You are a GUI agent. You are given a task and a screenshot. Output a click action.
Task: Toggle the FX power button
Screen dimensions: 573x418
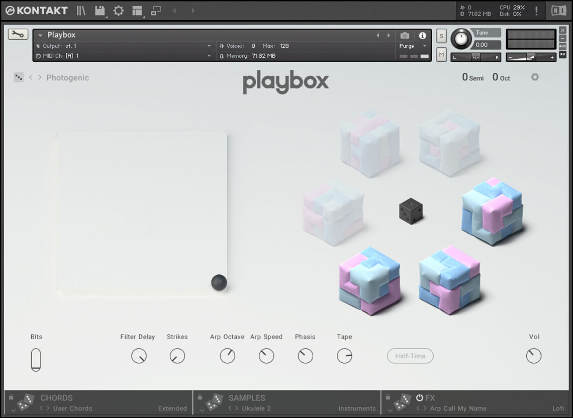click(x=419, y=398)
